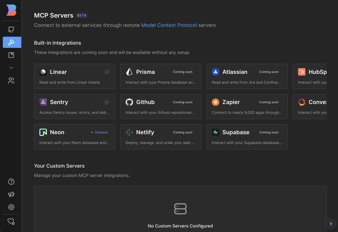
Task: Click the Sentry card title
Action: click(x=59, y=102)
